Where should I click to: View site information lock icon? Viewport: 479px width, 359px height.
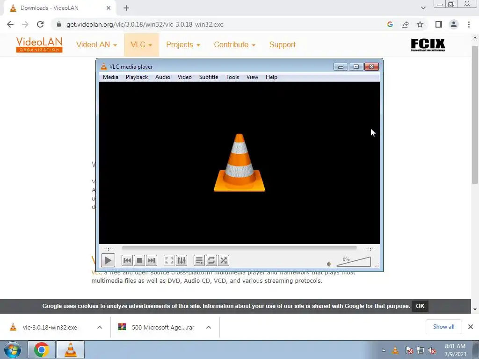click(x=59, y=24)
